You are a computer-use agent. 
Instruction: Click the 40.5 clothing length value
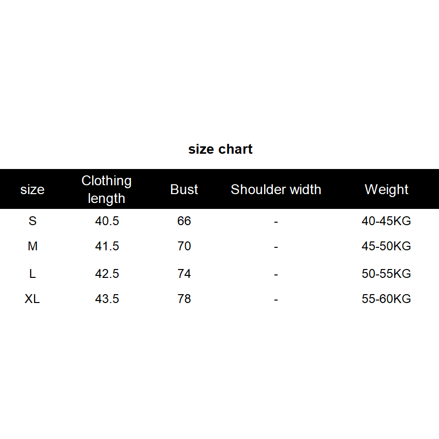pyautogui.click(x=107, y=221)
